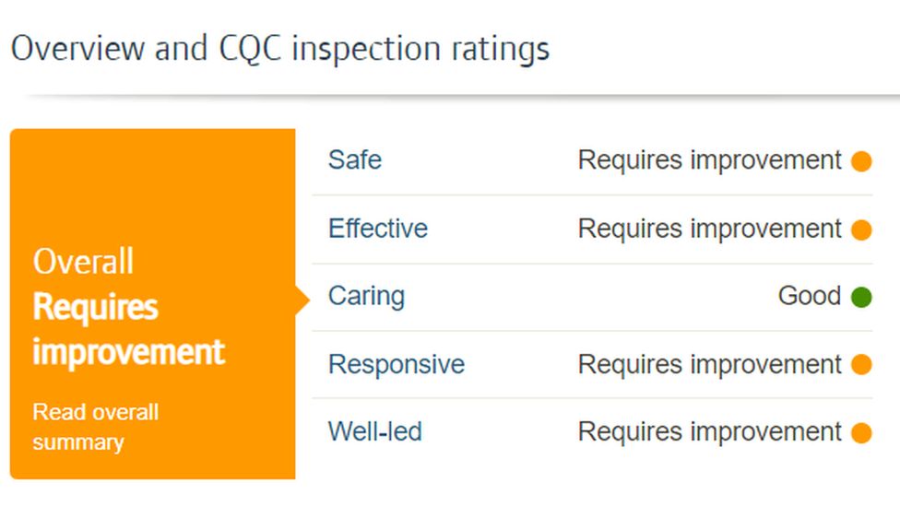Open the Safe rating link
Image resolution: width=900 pixels, height=506 pixels.
[x=354, y=160]
